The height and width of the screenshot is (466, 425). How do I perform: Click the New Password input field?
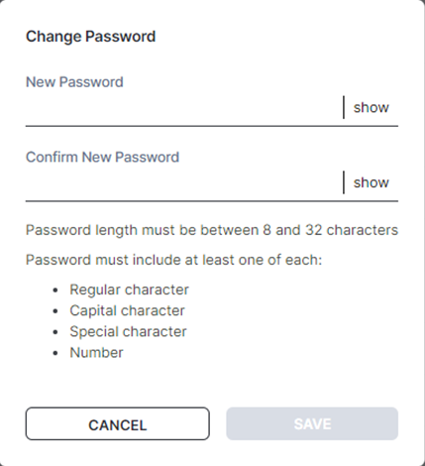click(184, 107)
